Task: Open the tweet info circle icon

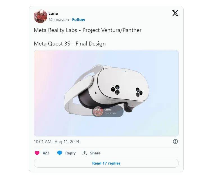Action: point(175,142)
